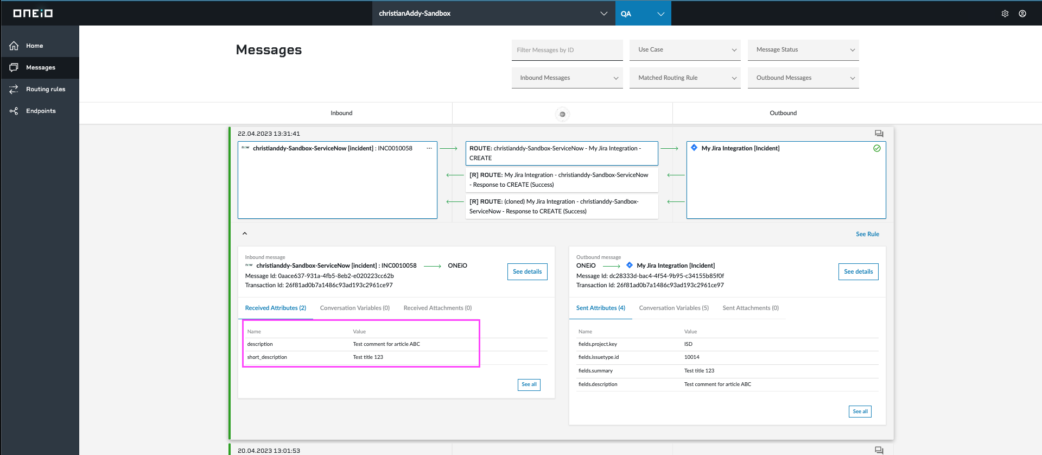This screenshot has height=455, width=1042.
Task: Click the three-dots menu on inbound card
Action: (429, 148)
